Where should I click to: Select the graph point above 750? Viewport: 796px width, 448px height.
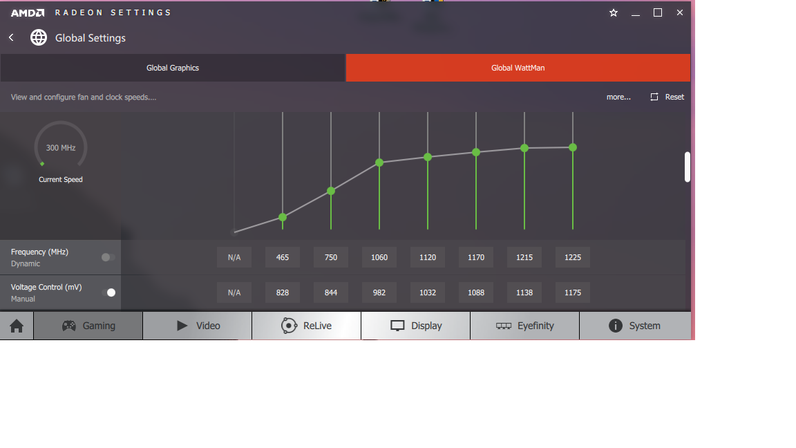pyautogui.click(x=331, y=191)
